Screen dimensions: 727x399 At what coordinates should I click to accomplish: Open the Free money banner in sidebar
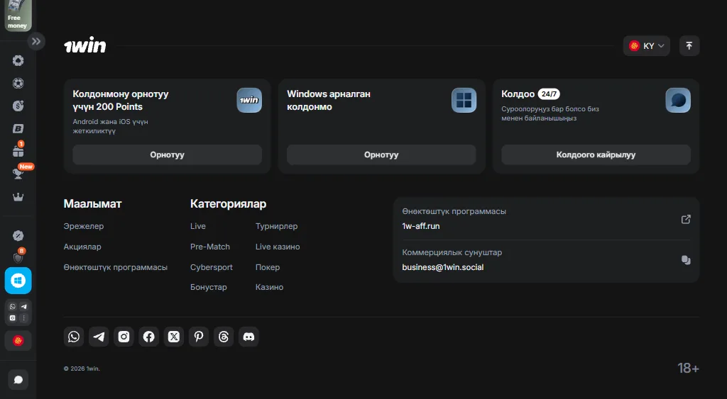(18, 16)
